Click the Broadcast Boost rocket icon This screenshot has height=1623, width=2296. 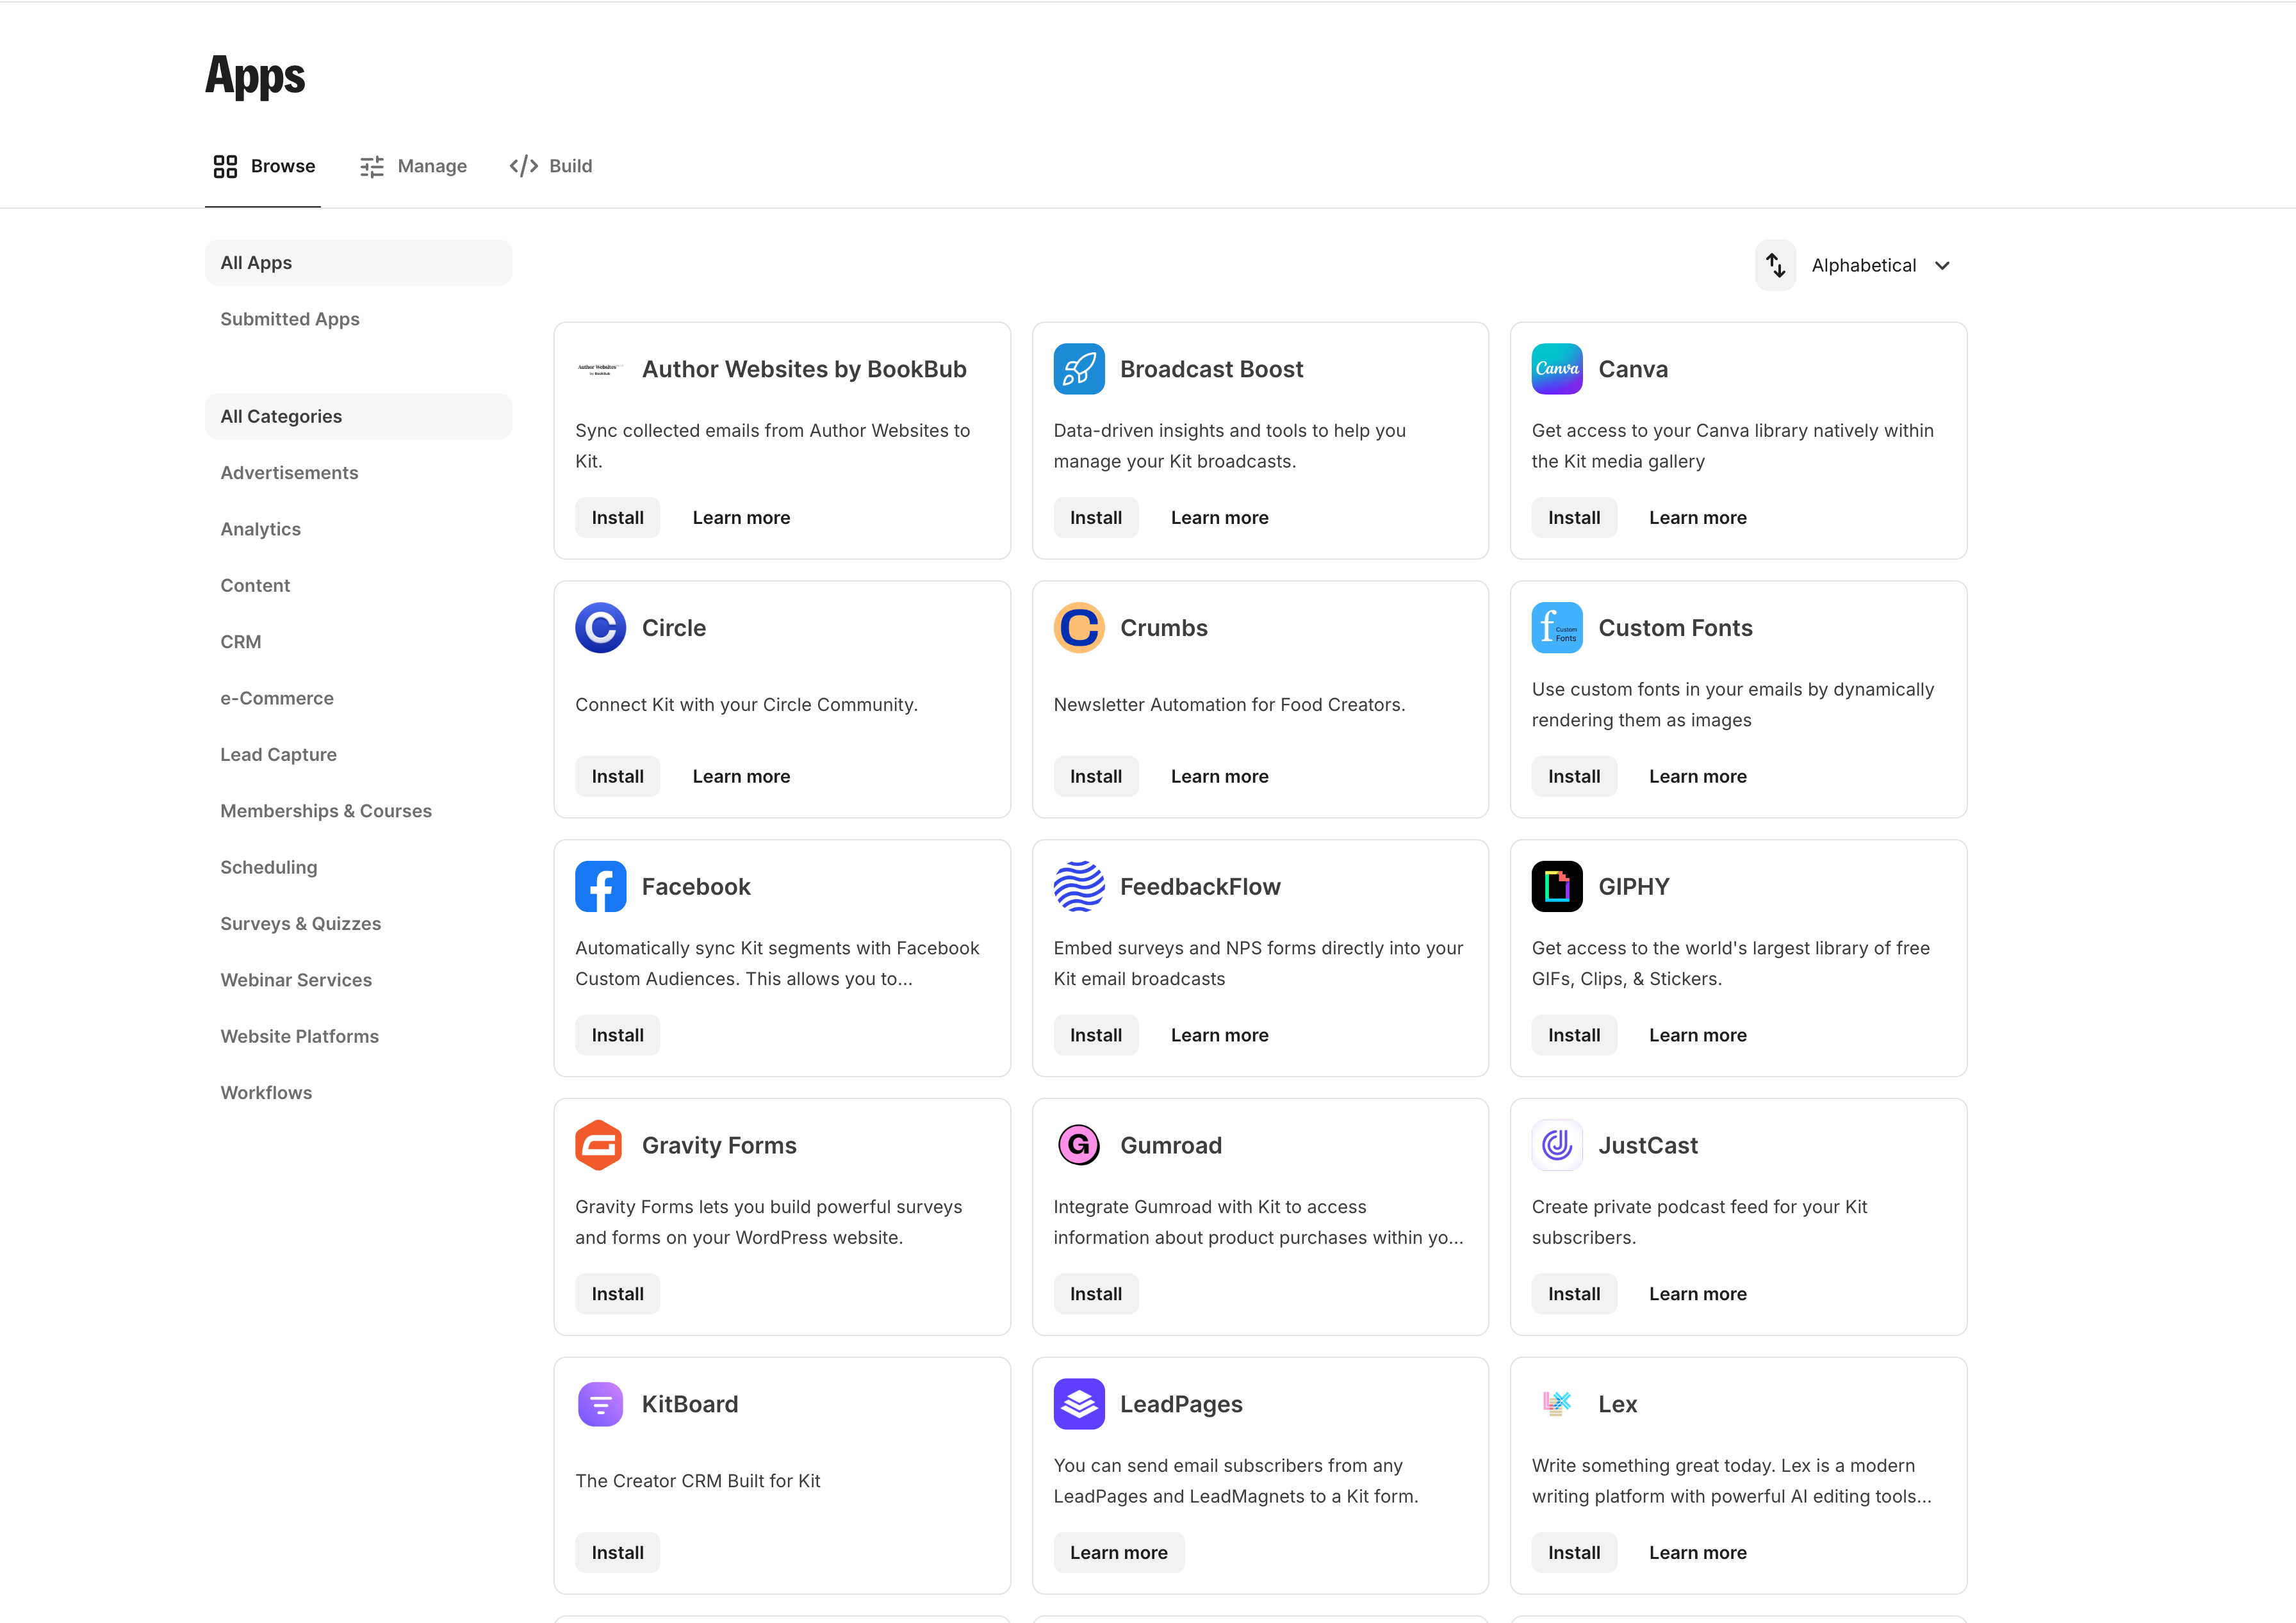pos(1079,369)
